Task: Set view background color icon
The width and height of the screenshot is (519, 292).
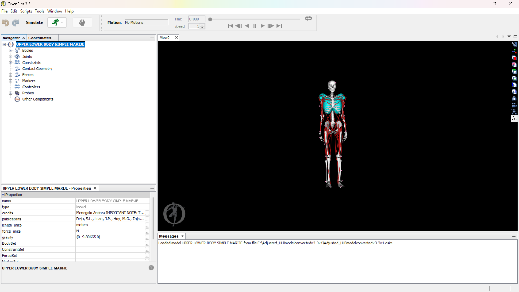Action: 514,44
